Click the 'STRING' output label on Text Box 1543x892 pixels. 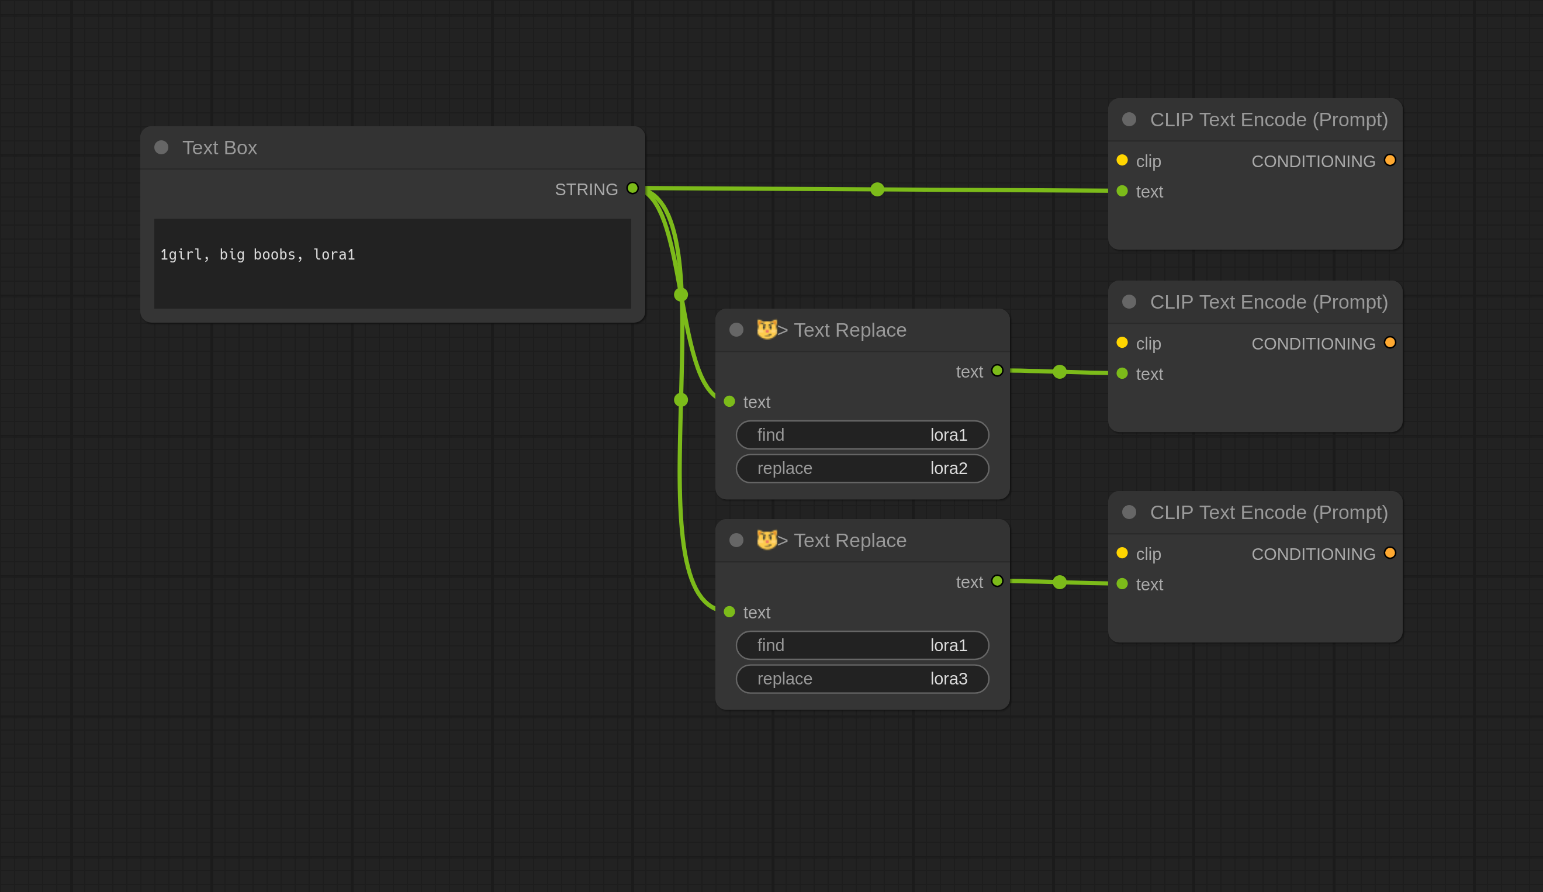tap(586, 189)
